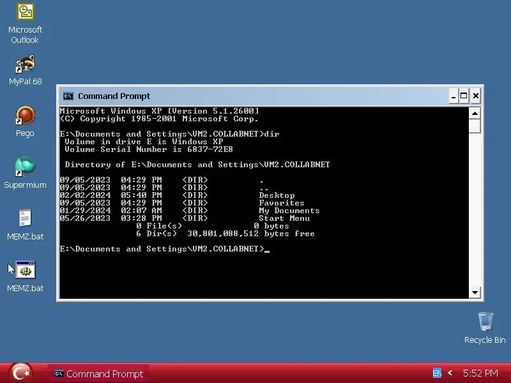Click Command Prompt title bar system icon
Screen dimensions: 511x383
click(x=68, y=96)
